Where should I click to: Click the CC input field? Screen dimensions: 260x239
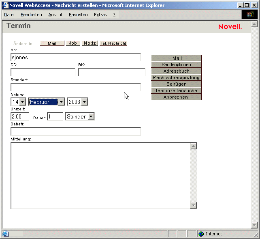pyautogui.click(x=43, y=72)
